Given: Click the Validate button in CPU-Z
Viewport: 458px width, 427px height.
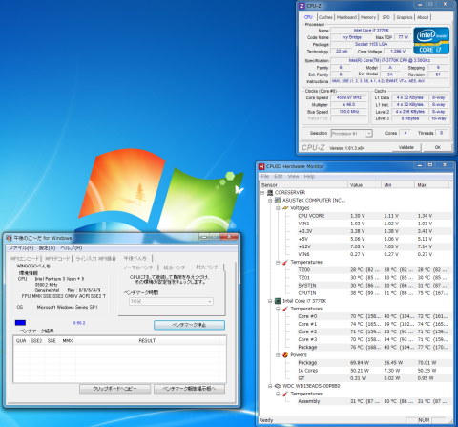Looking at the screenshot, I should coord(406,147).
